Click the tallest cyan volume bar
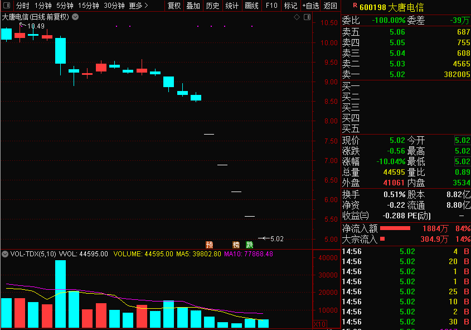The width and height of the screenshot is (471, 330). [x=60, y=294]
